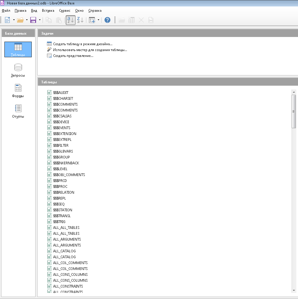Click Создать таблицу в режиме дизайна
The width and height of the screenshot is (298, 299).
83,44
